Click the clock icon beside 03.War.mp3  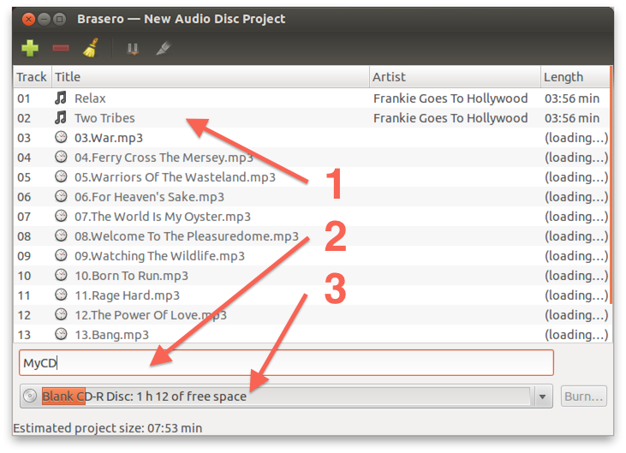[61, 138]
